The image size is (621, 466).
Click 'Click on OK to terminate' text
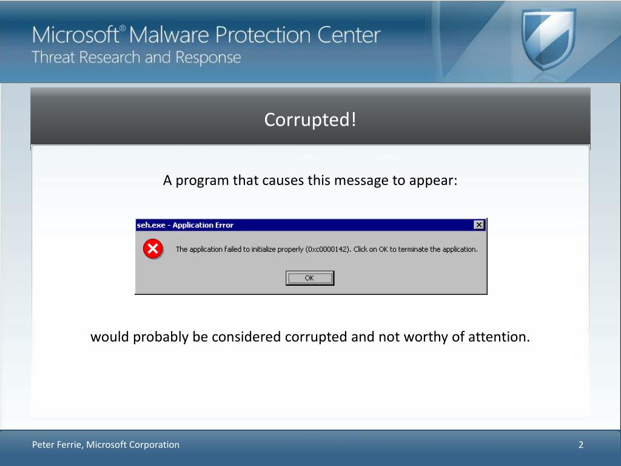[x=391, y=249]
